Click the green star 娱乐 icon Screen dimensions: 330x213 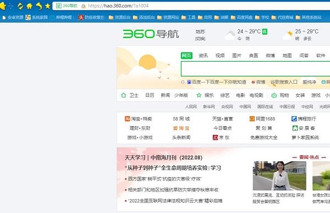coord(199,95)
